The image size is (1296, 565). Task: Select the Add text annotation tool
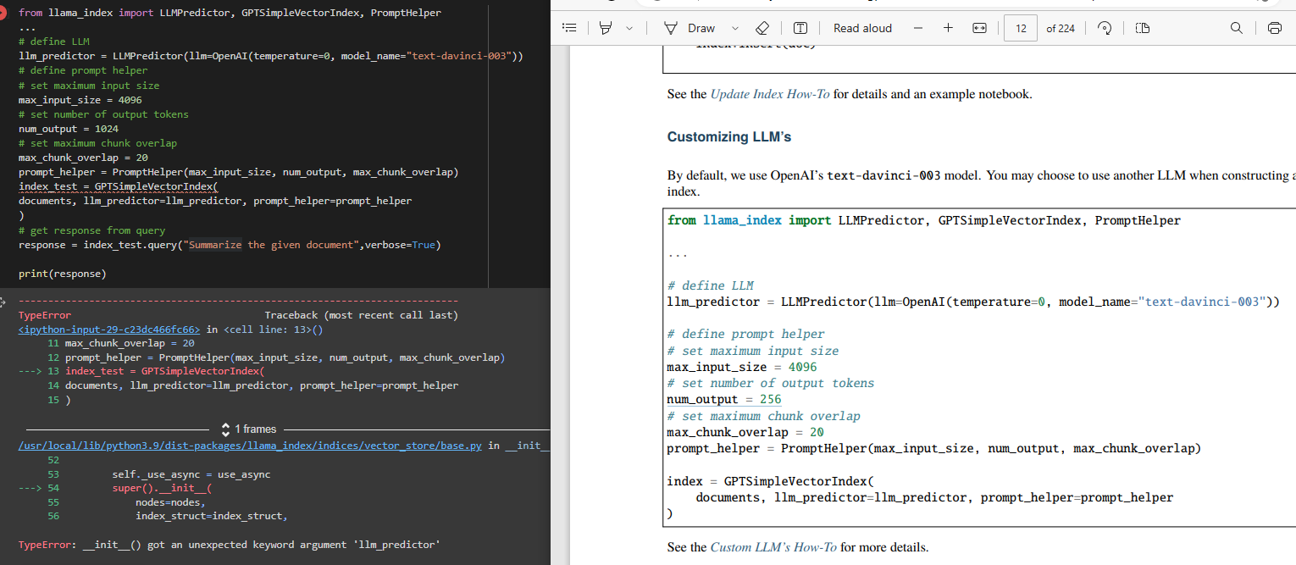(800, 27)
